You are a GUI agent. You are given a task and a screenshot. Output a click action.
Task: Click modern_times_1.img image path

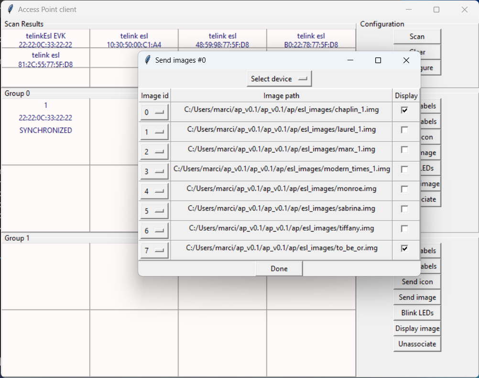click(x=282, y=169)
